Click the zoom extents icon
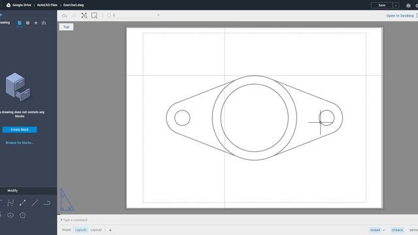Viewport: 418px width, 235px height. coord(84,16)
